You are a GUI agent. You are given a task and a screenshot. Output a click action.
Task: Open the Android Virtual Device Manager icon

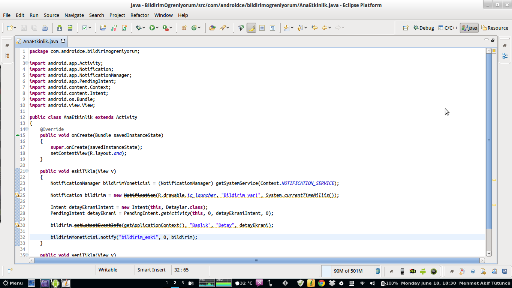70,28
